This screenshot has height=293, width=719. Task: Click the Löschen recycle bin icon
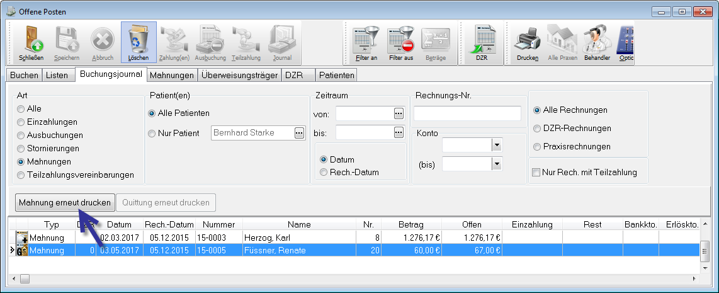[139, 40]
